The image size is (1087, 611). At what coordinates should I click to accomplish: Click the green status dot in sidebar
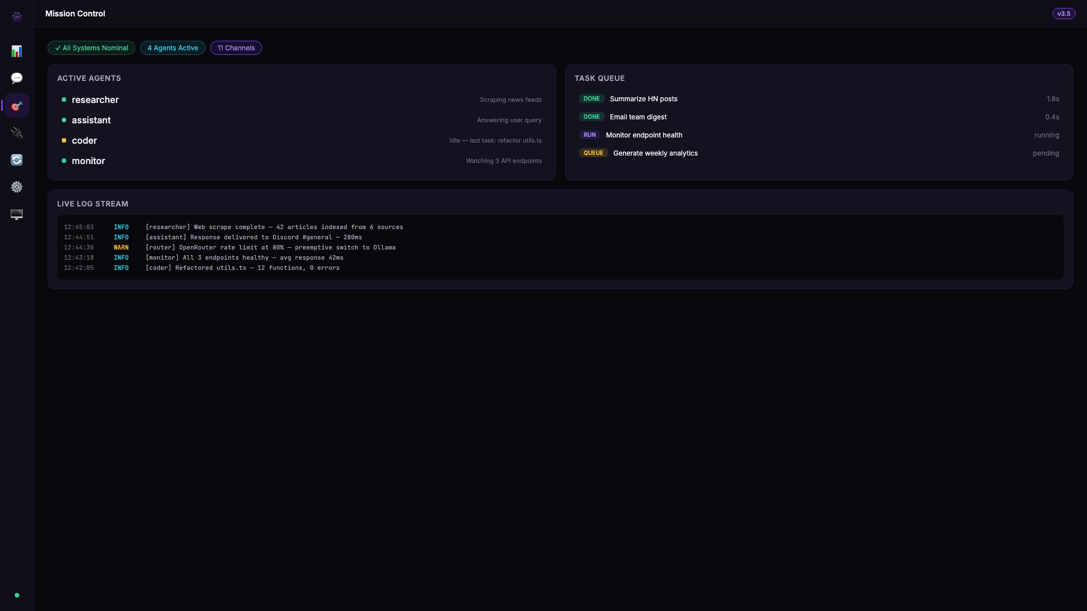tap(17, 595)
